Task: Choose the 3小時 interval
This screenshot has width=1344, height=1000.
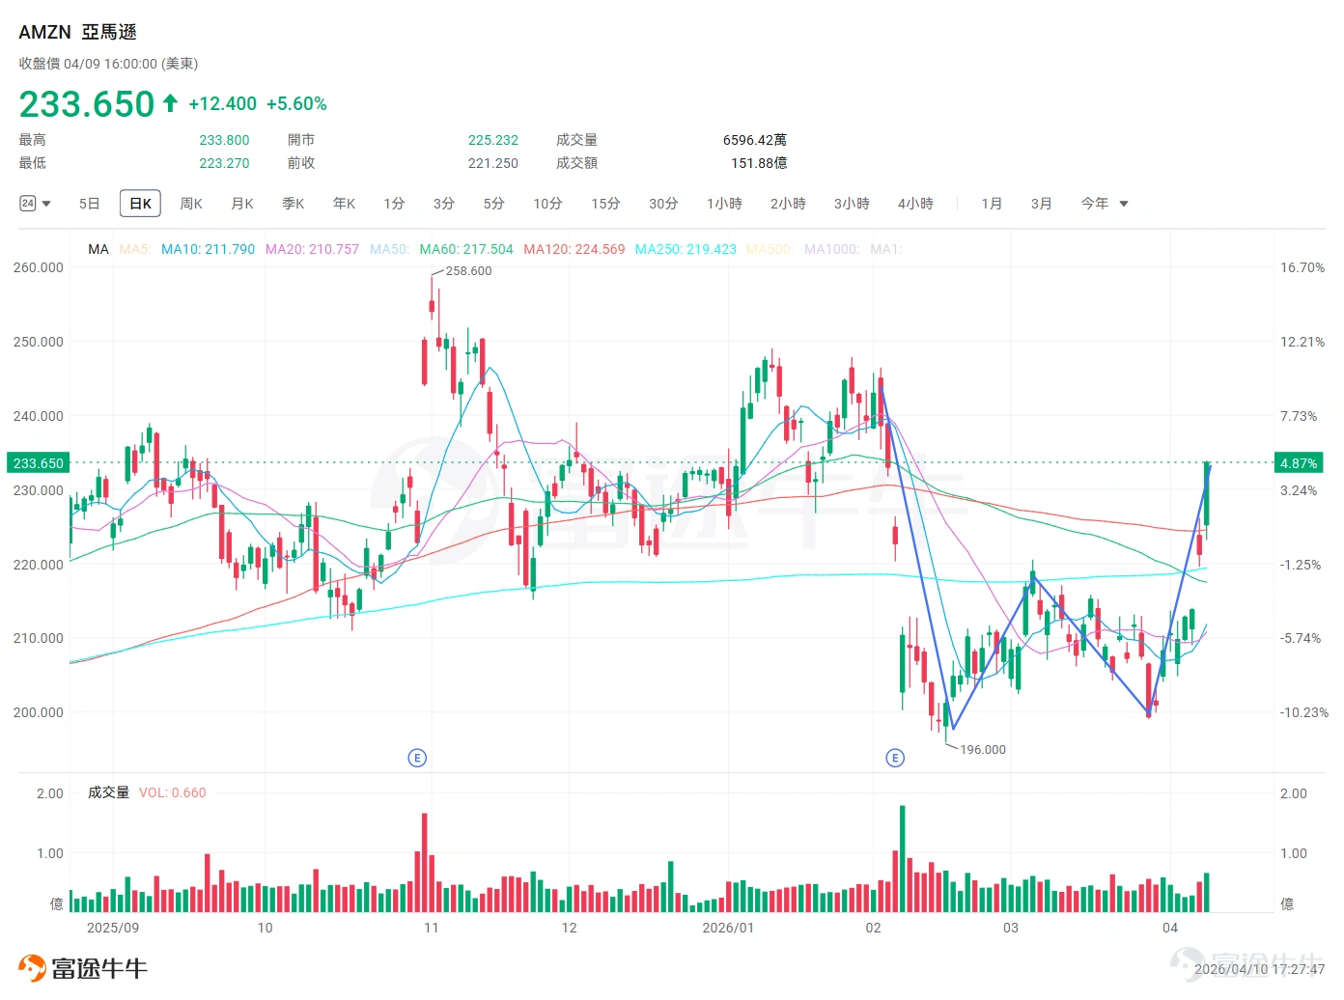Action: coord(852,204)
